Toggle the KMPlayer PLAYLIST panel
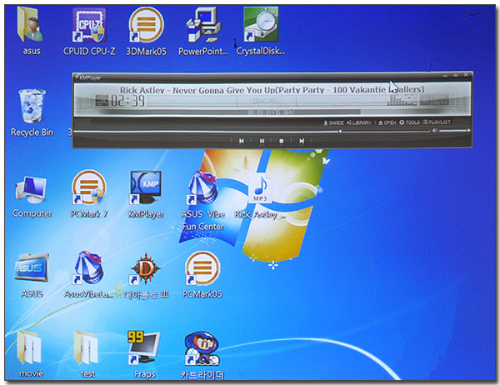 pyautogui.click(x=437, y=122)
